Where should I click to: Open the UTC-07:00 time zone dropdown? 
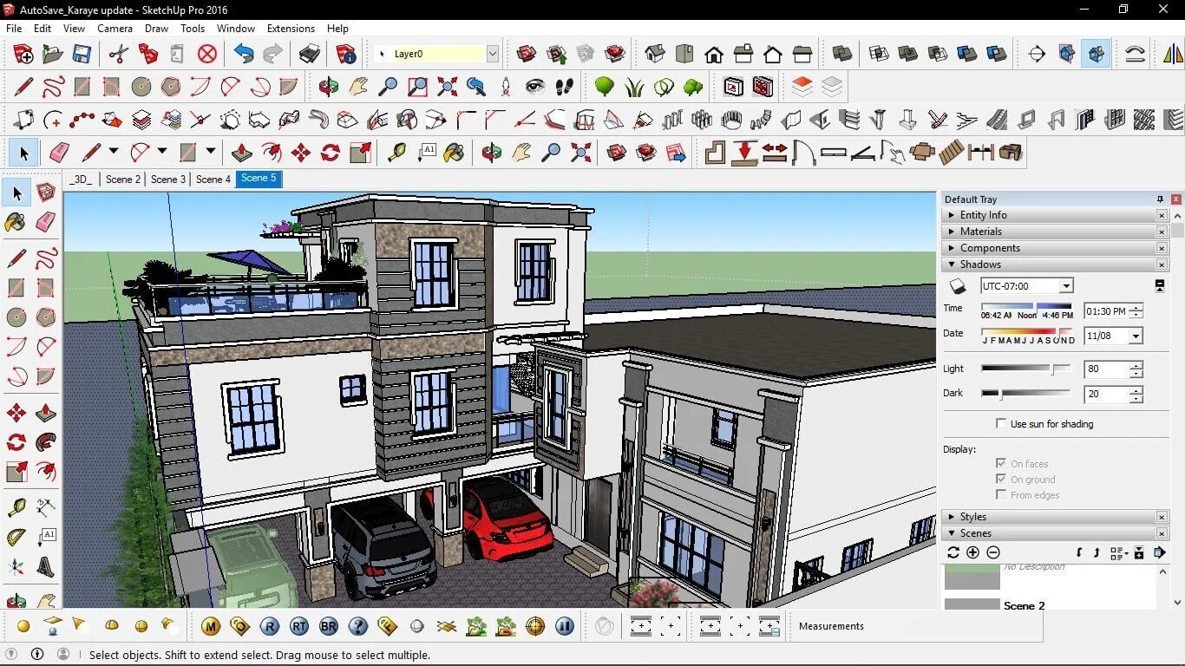point(1066,286)
